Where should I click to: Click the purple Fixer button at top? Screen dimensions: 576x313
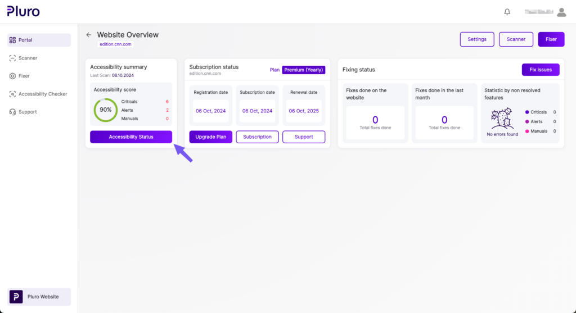coord(551,39)
